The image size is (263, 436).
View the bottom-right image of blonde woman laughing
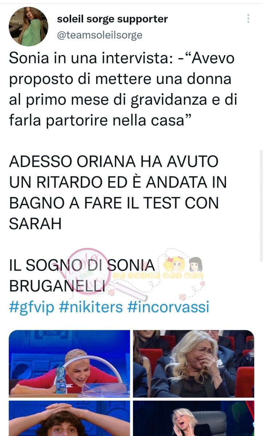tap(193, 418)
